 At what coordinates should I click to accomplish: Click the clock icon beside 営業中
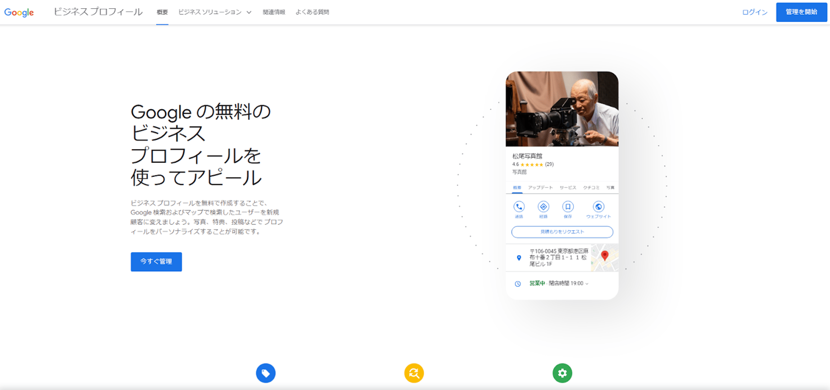click(x=518, y=284)
